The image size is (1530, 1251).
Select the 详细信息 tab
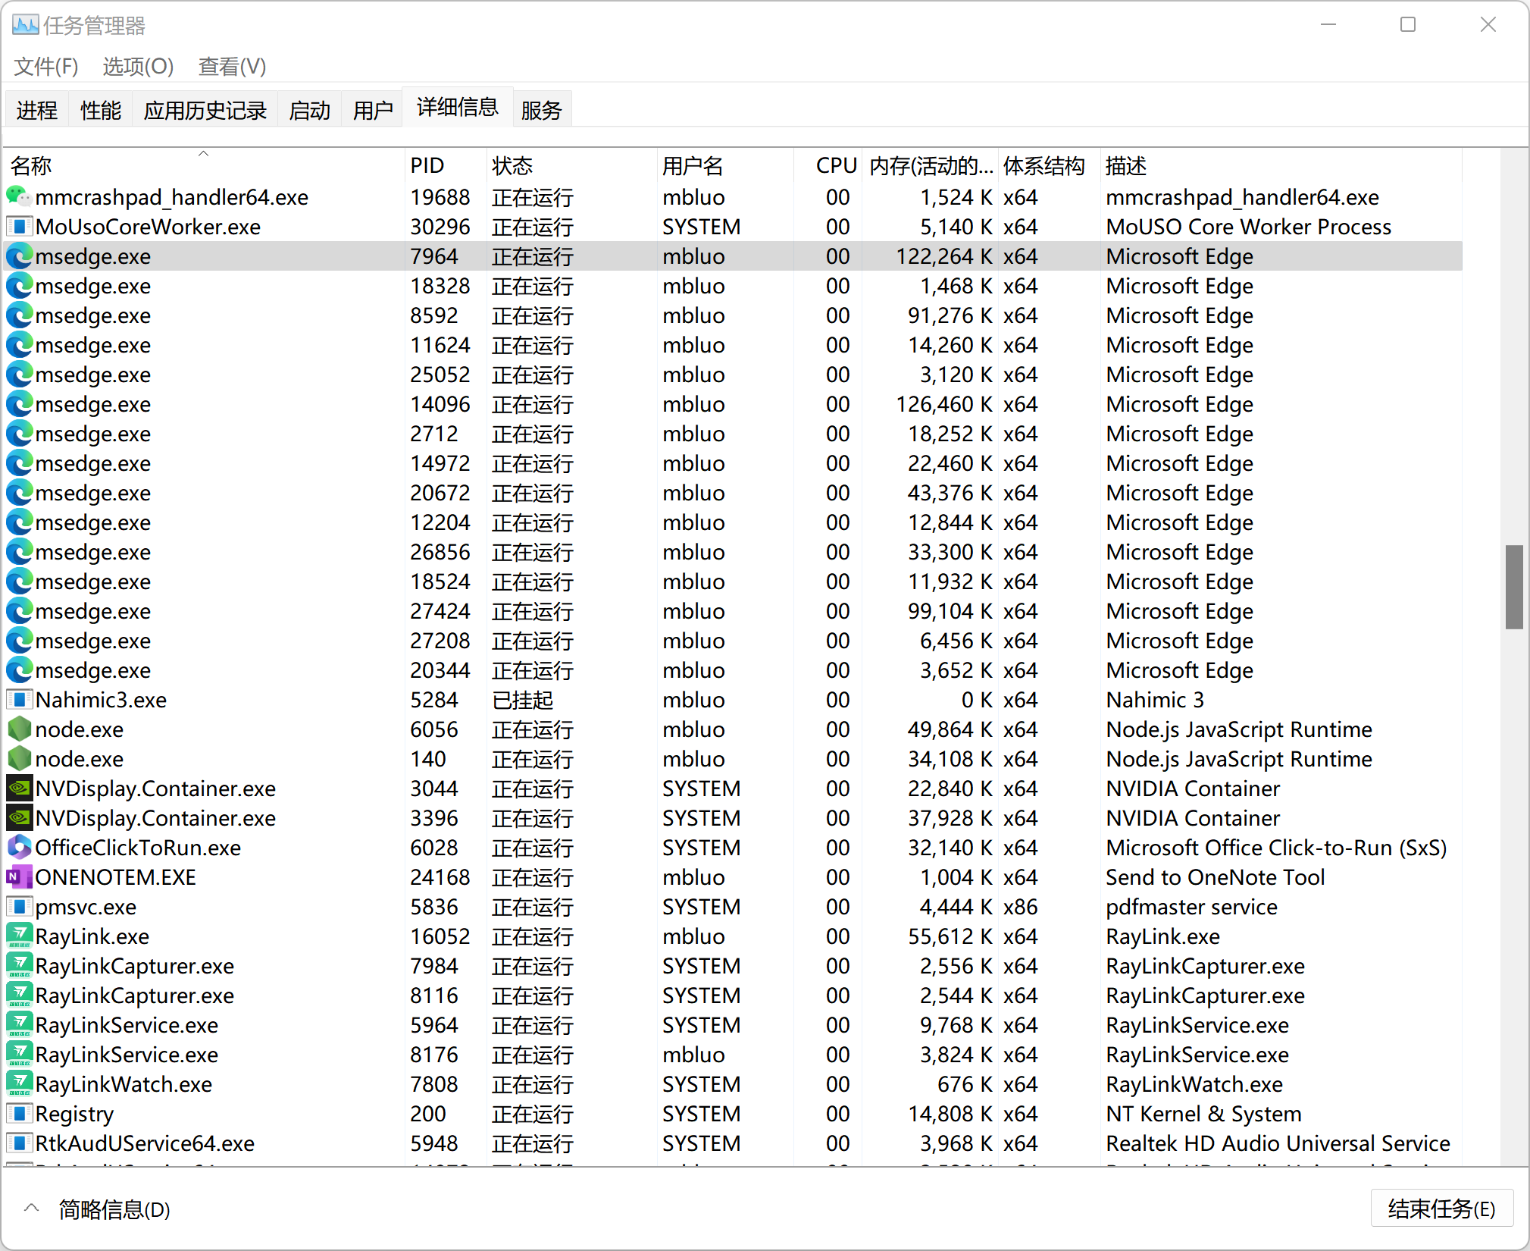coord(458,108)
